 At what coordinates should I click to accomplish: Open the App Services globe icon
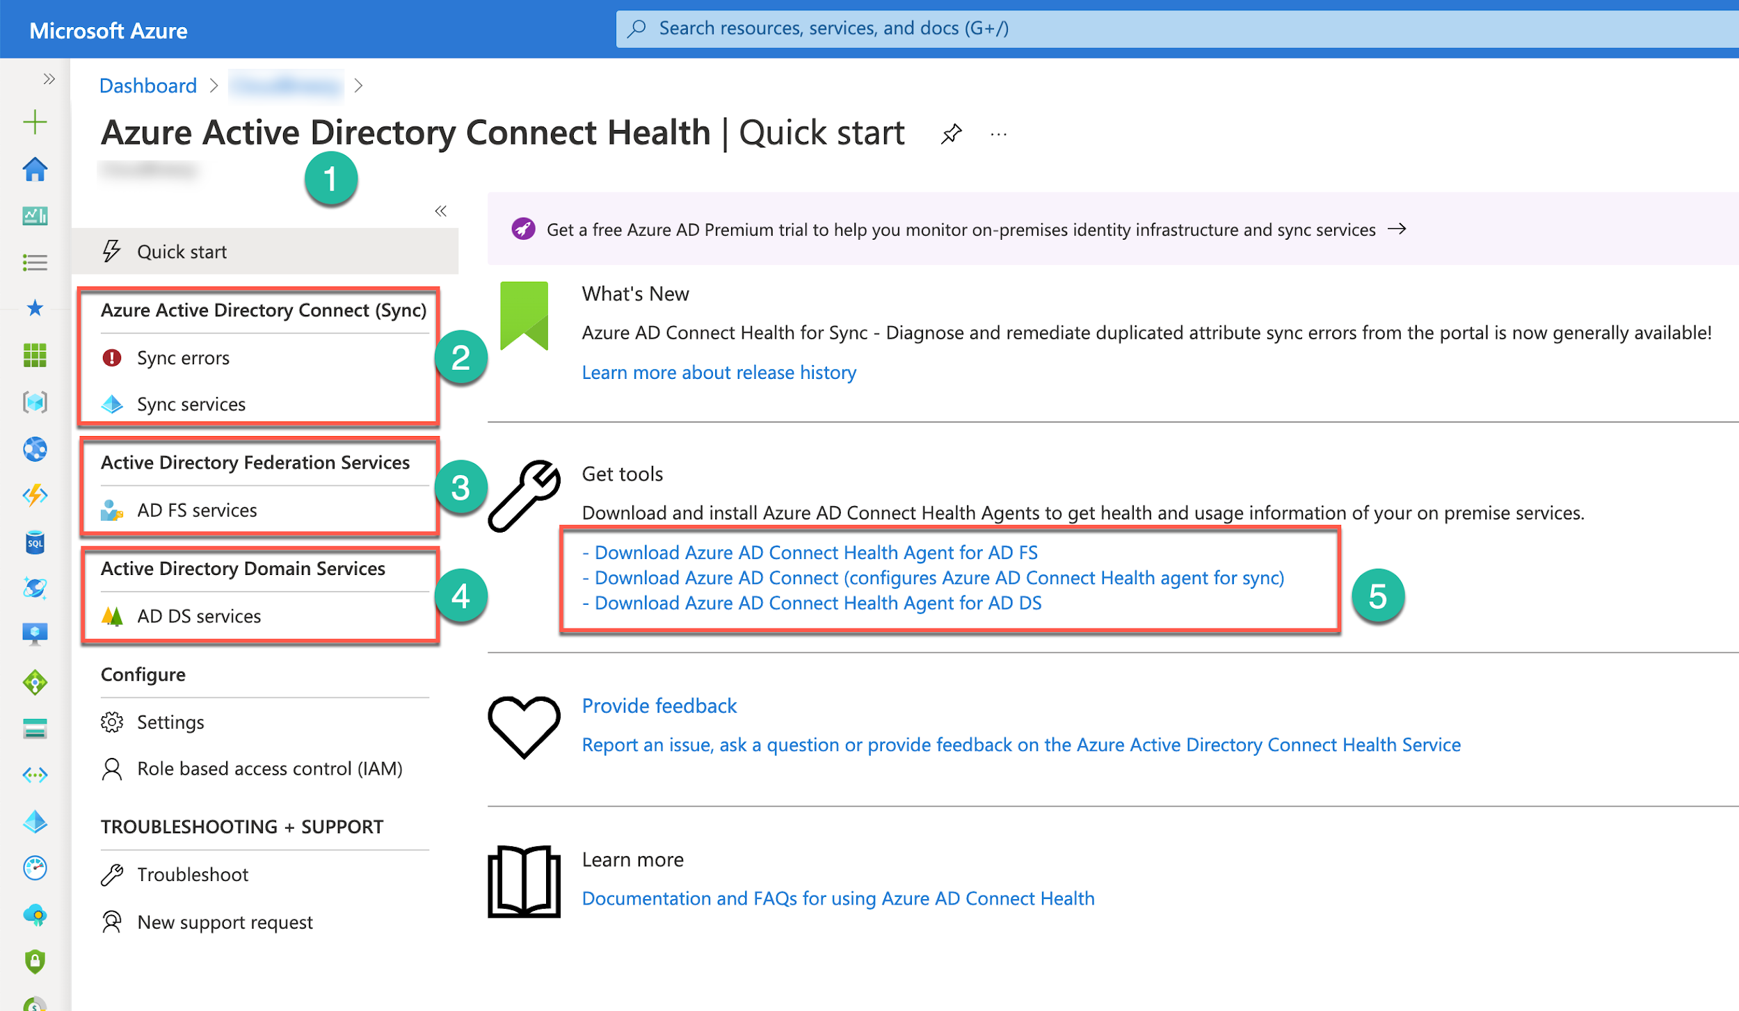pos(35,449)
